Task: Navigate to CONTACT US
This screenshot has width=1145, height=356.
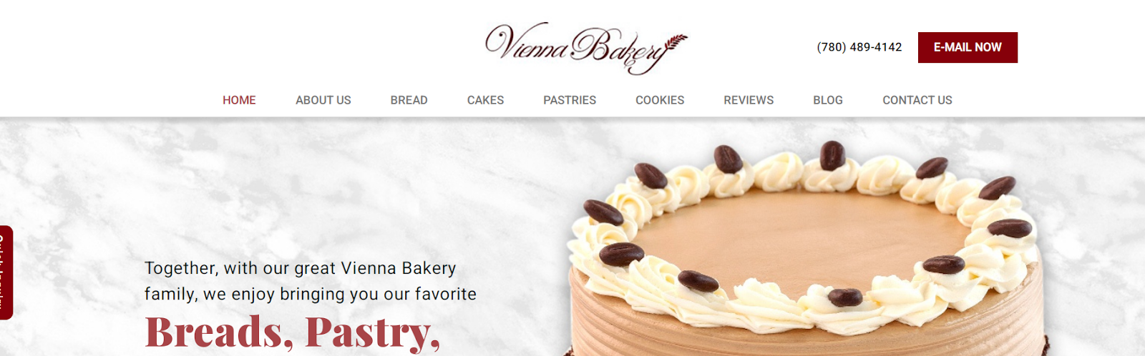Action: (x=917, y=100)
